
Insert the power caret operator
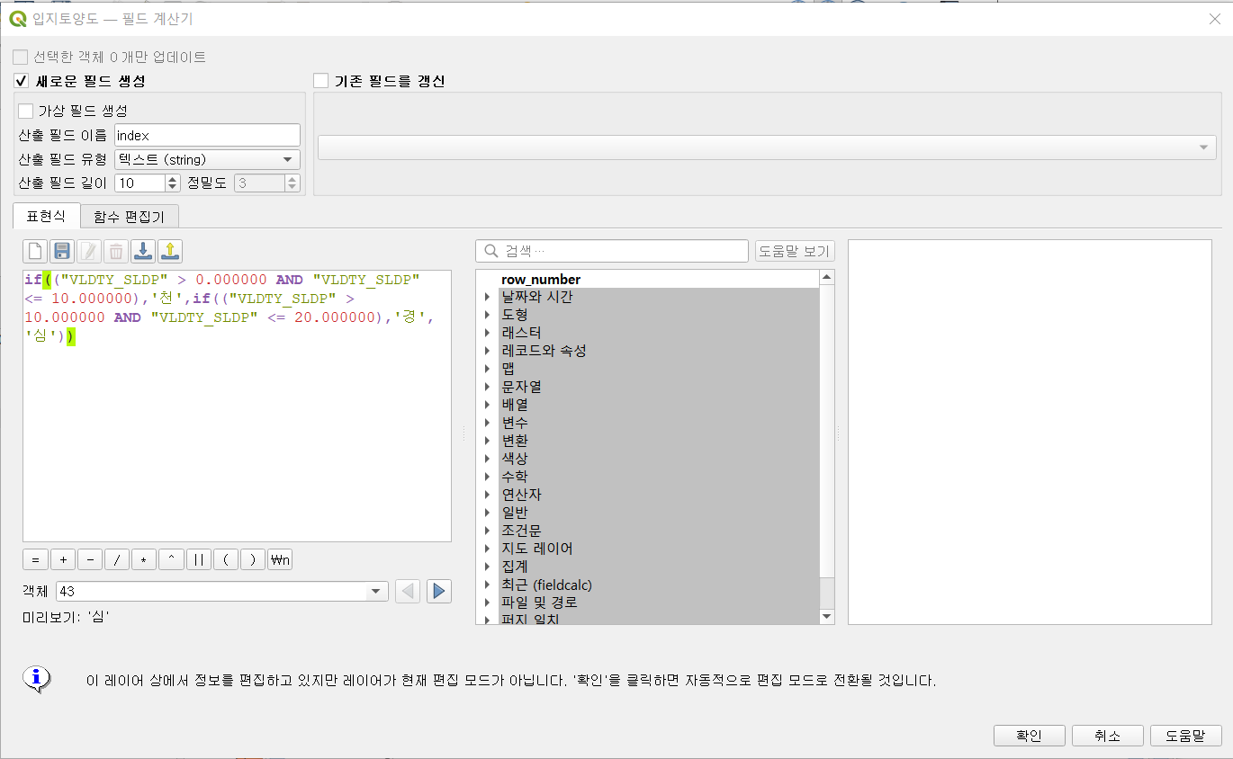tap(171, 559)
